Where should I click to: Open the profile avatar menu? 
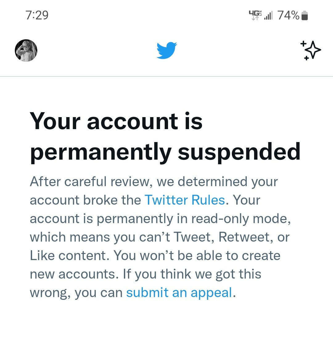[26, 51]
